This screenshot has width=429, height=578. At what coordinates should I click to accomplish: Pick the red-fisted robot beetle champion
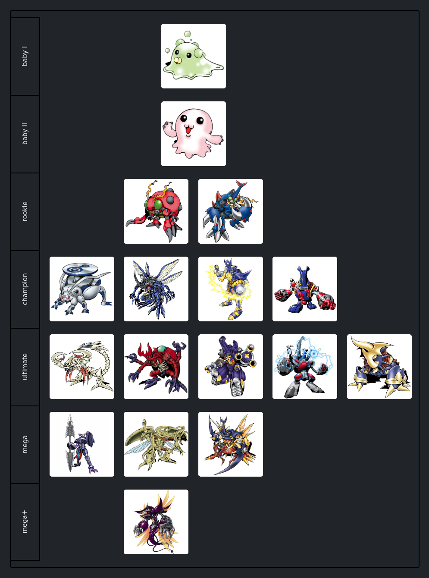305,289
